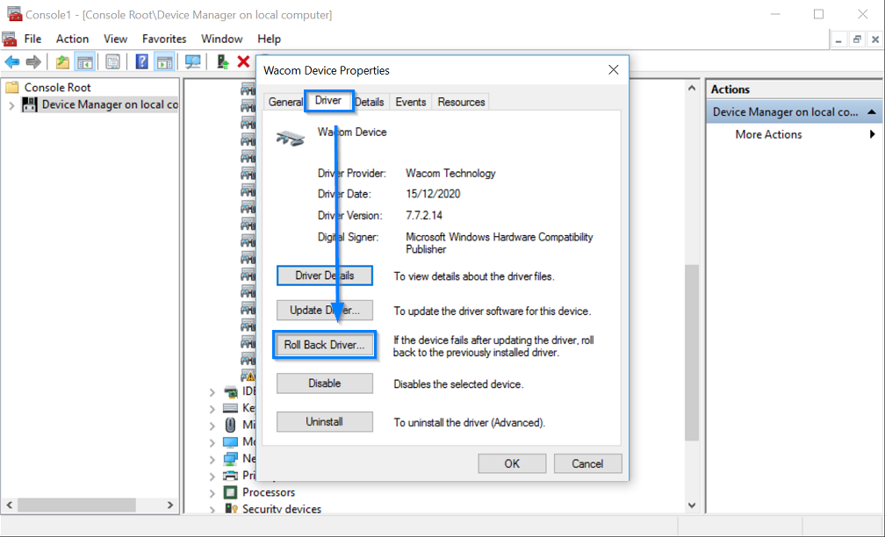This screenshot has height=537, width=885.
Task: Open the Favorites menu
Action: 164,39
